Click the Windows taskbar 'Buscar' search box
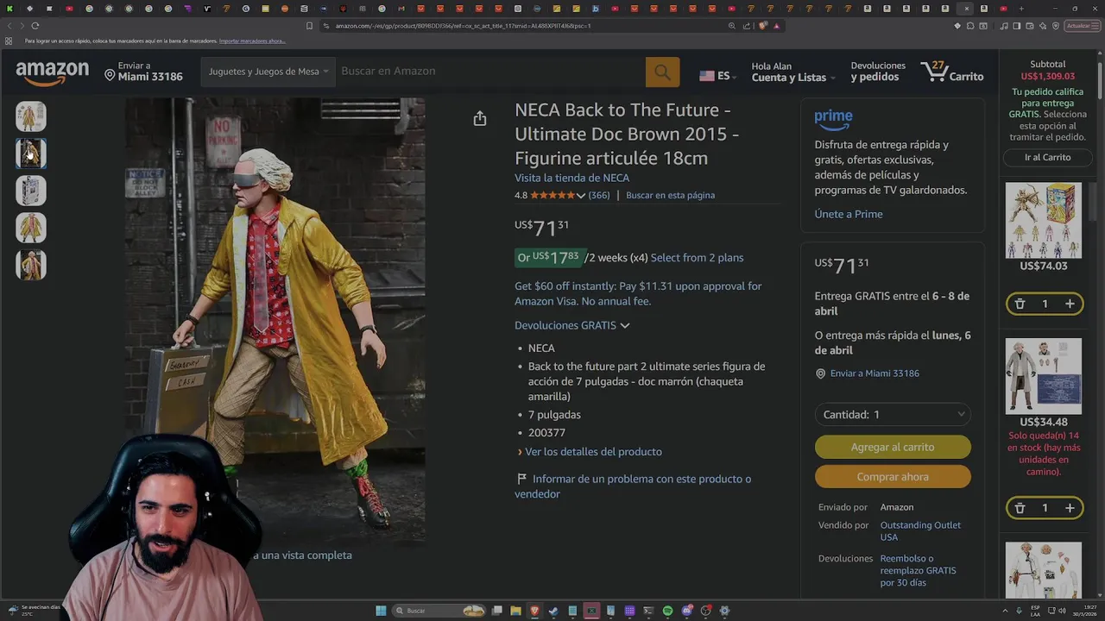The height and width of the screenshot is (621, 1105). click(x=439, y=611)
